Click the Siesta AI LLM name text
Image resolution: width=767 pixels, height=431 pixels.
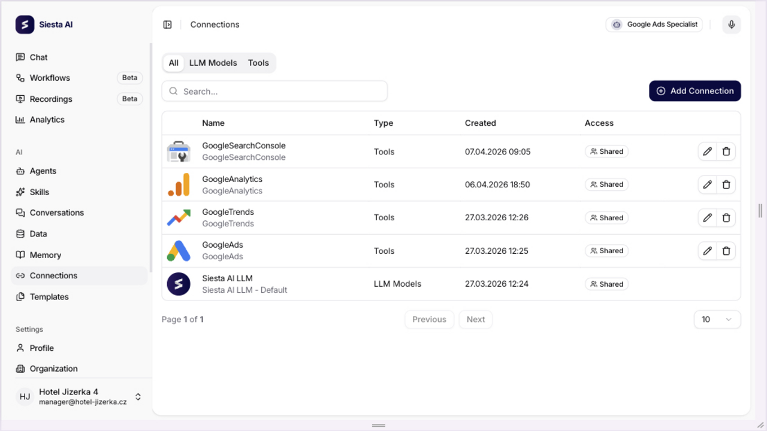click(x=227, y=278)
